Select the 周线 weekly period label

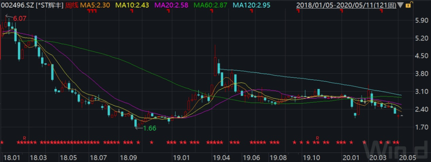pyautogui.click(x=72, y=5)
